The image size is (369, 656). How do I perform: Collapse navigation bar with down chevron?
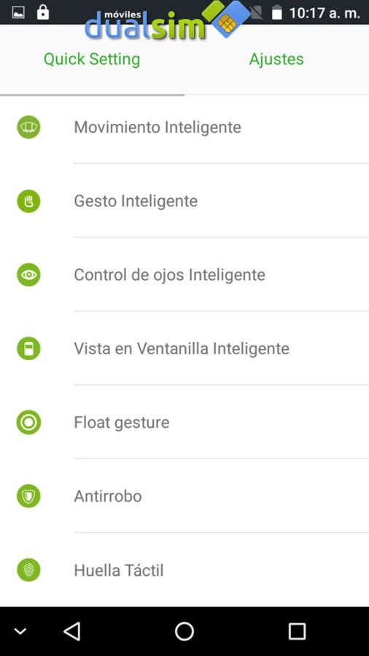click(20, 631)
